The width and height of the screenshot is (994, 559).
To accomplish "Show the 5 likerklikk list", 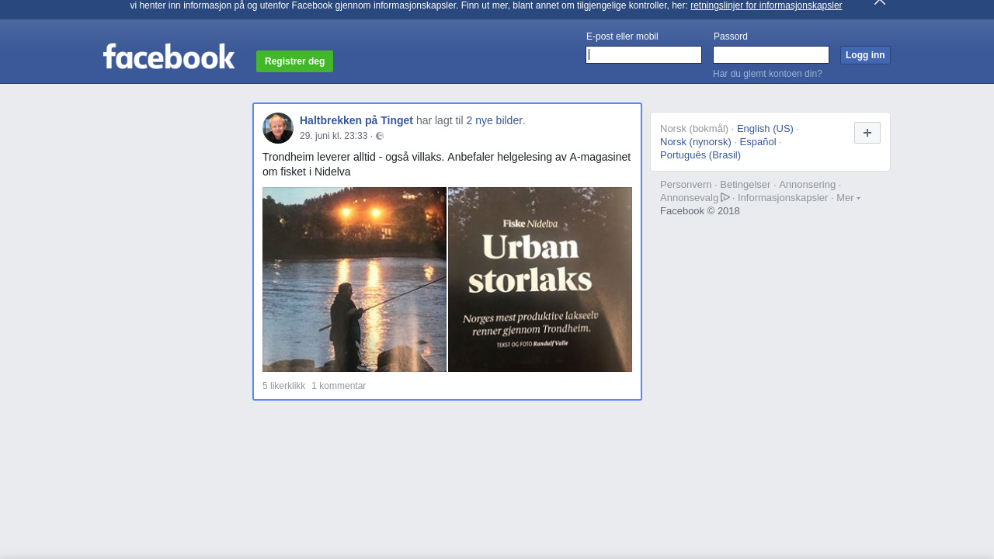I will coord(283,386).
